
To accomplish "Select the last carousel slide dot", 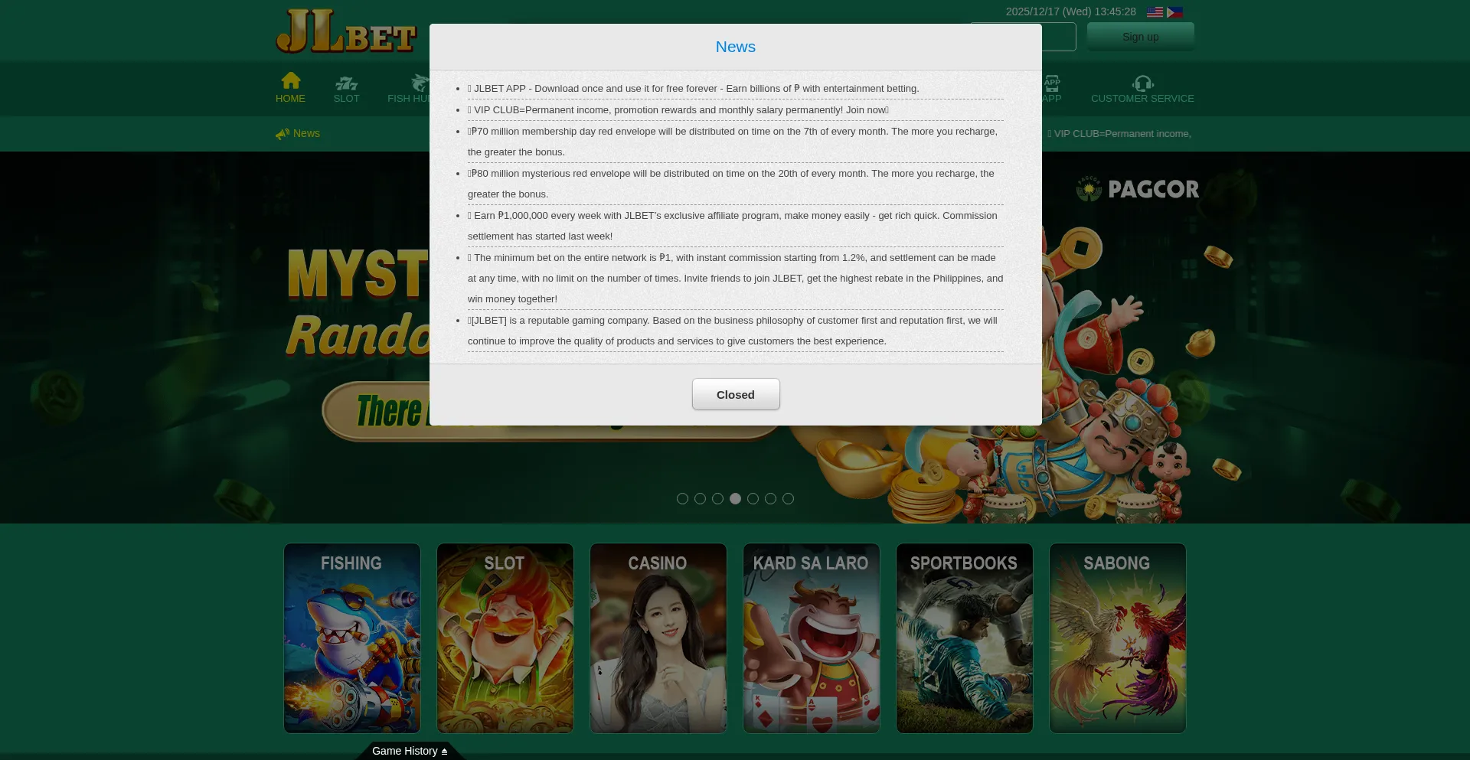I will click(x=788, y=499).
